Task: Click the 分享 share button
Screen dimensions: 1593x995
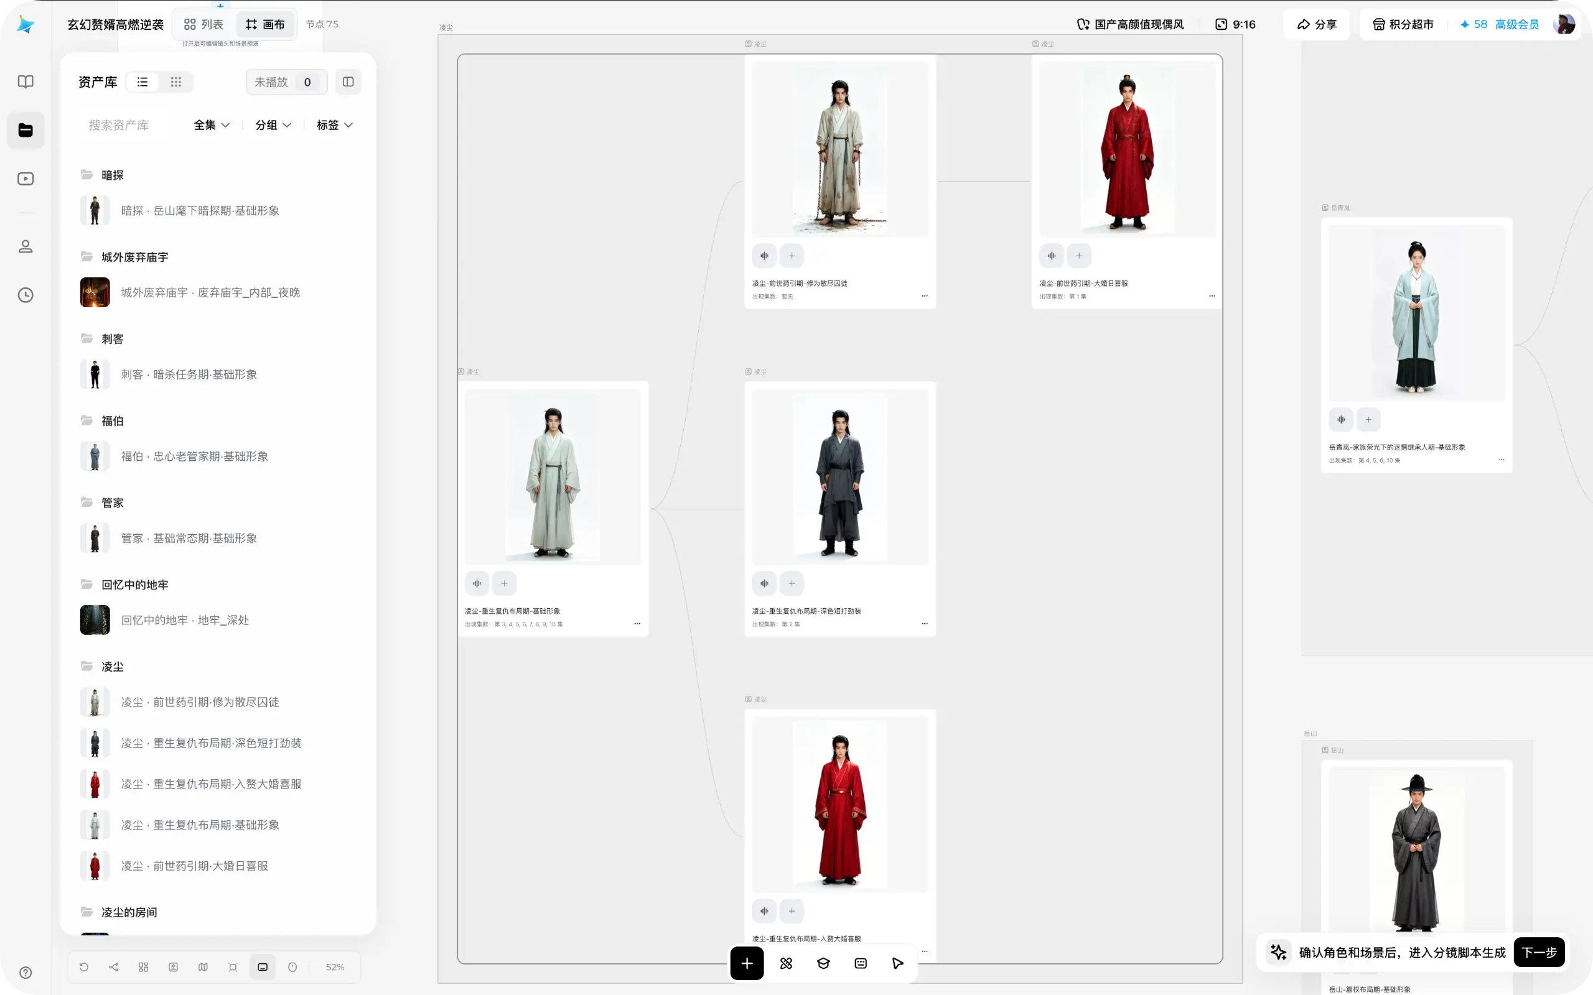Action: tap(1317, 24)
